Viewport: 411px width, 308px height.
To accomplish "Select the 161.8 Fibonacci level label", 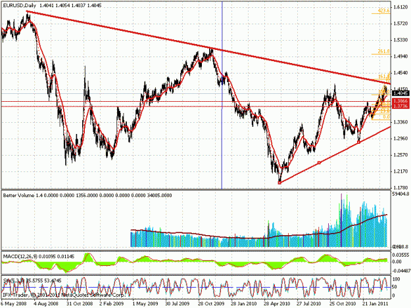I will [x=384, y=76].
